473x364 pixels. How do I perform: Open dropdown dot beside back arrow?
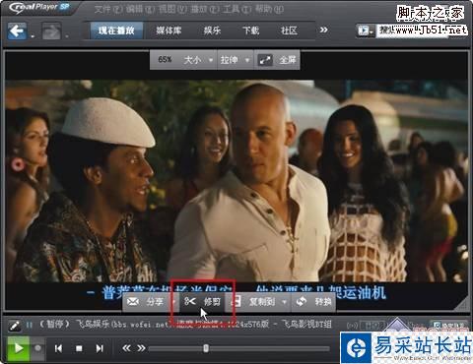pyautogui.click(x=33, y=36)
